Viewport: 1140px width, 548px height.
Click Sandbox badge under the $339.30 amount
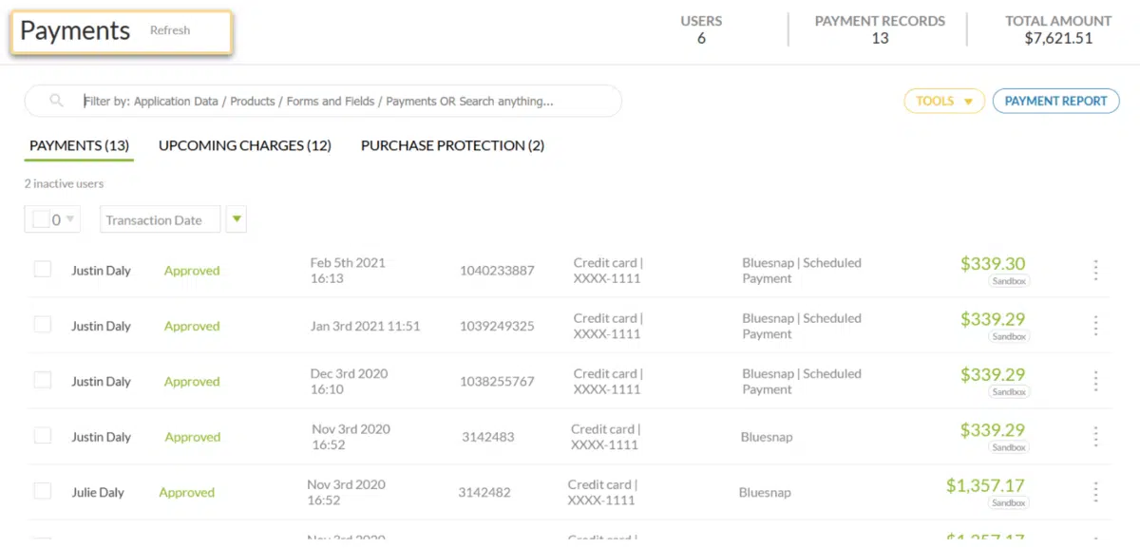[x=1009, y=281]
